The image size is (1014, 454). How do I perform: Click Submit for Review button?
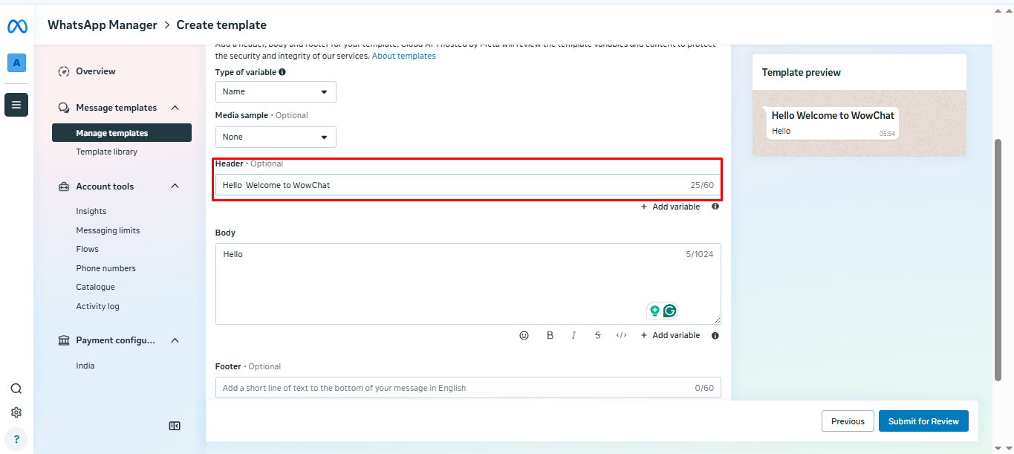coord(923,421)
